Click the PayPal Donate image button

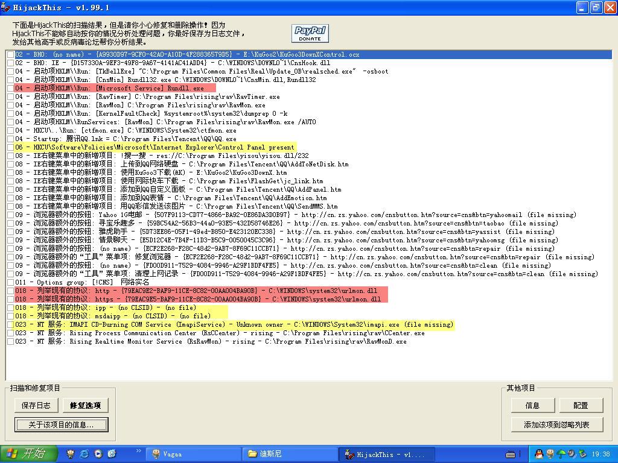pyautogui.click(x=310, y=34)
